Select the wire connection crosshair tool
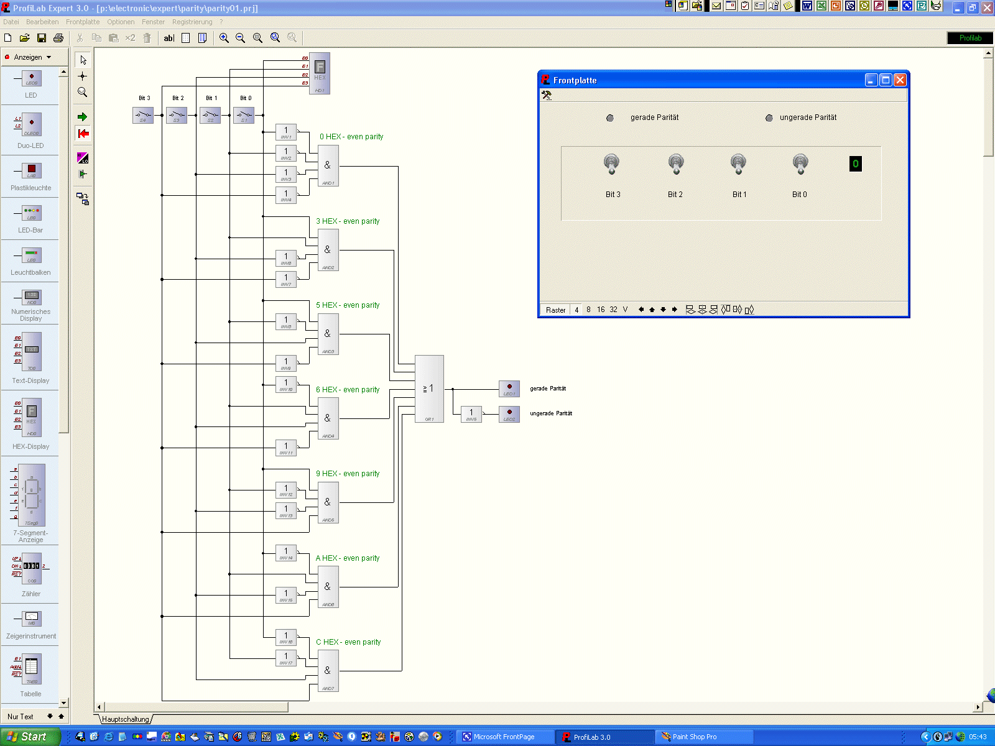Viewport: 995px width, 746px height. click(x=83, y=76)
